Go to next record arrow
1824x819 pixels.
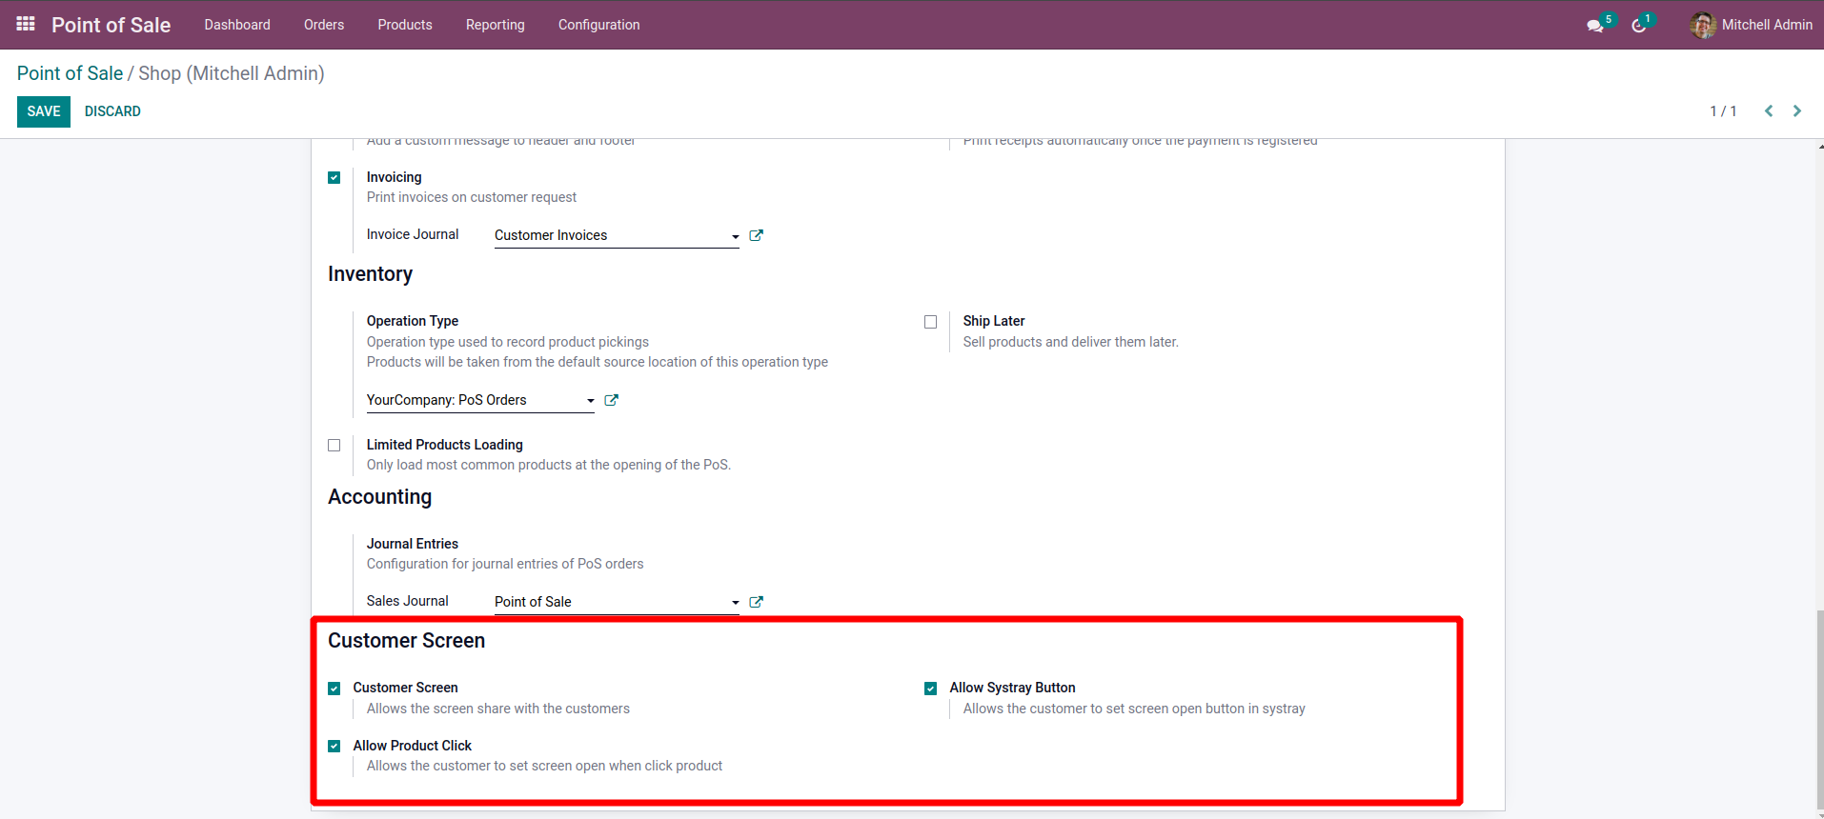[1797, 111]
